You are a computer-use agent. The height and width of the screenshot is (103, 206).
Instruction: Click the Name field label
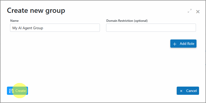click(14, 21)
